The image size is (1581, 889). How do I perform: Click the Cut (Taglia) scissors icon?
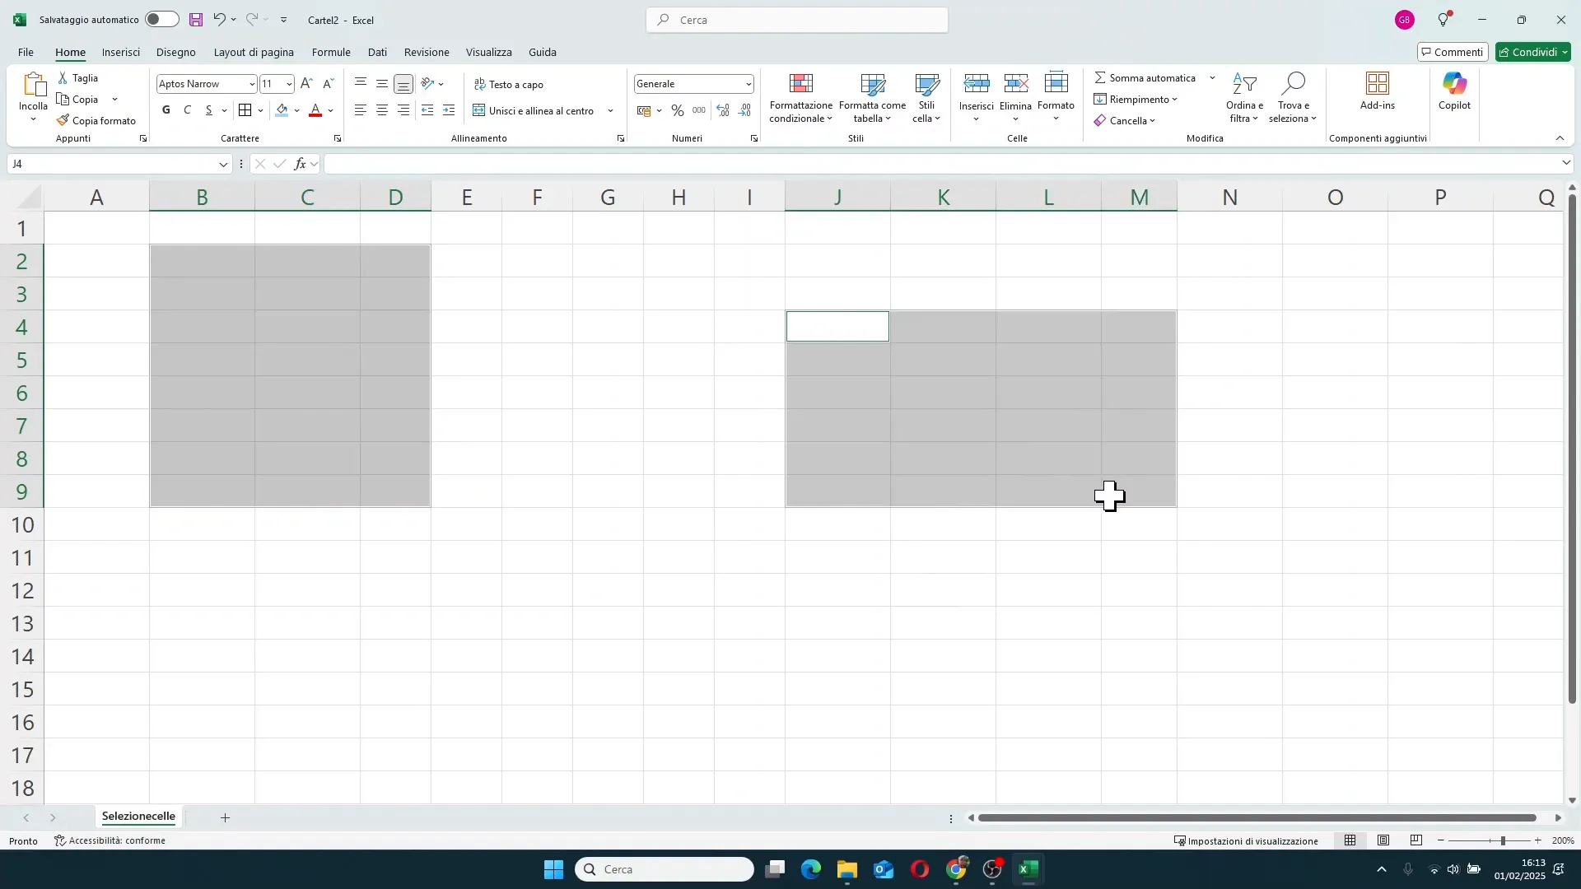63,78
